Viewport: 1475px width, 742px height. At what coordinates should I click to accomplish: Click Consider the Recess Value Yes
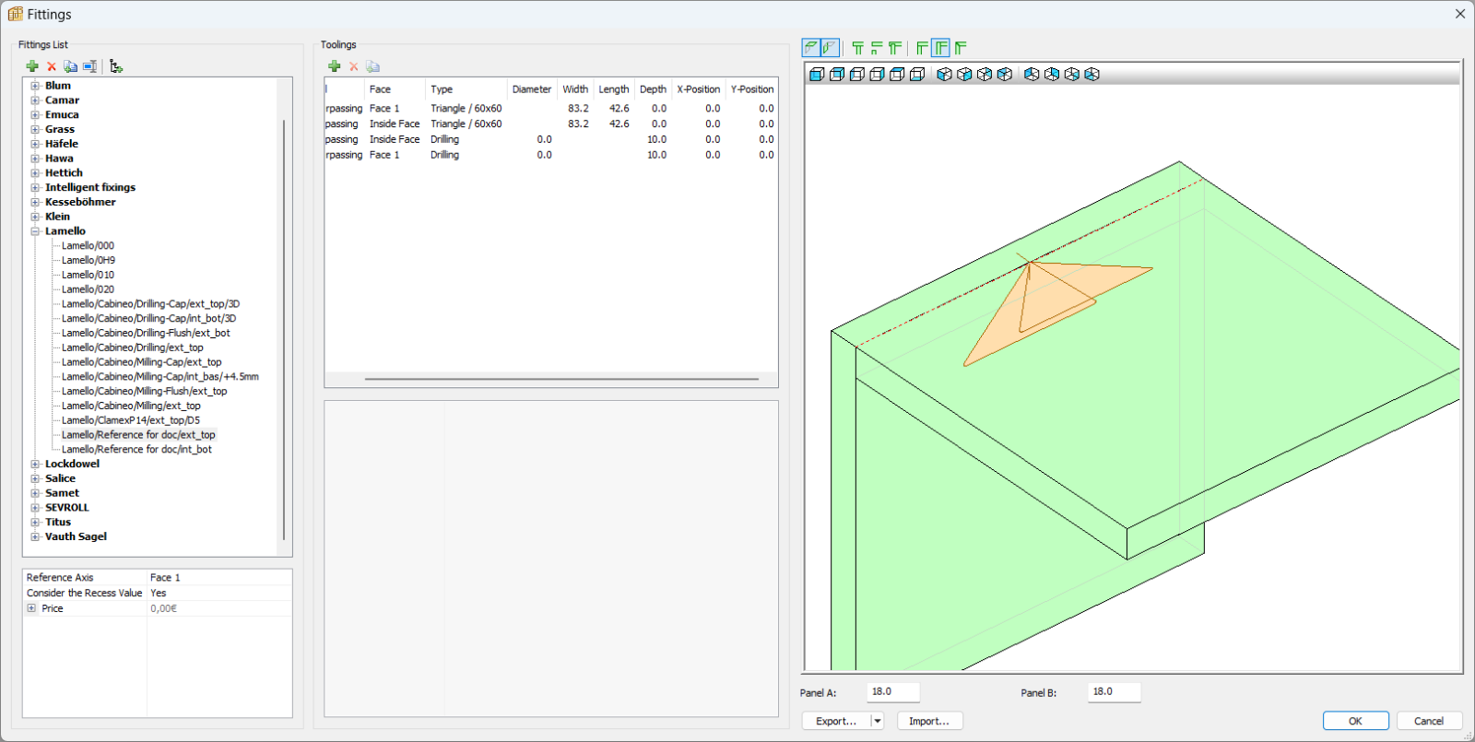click(x=219, y=594)
